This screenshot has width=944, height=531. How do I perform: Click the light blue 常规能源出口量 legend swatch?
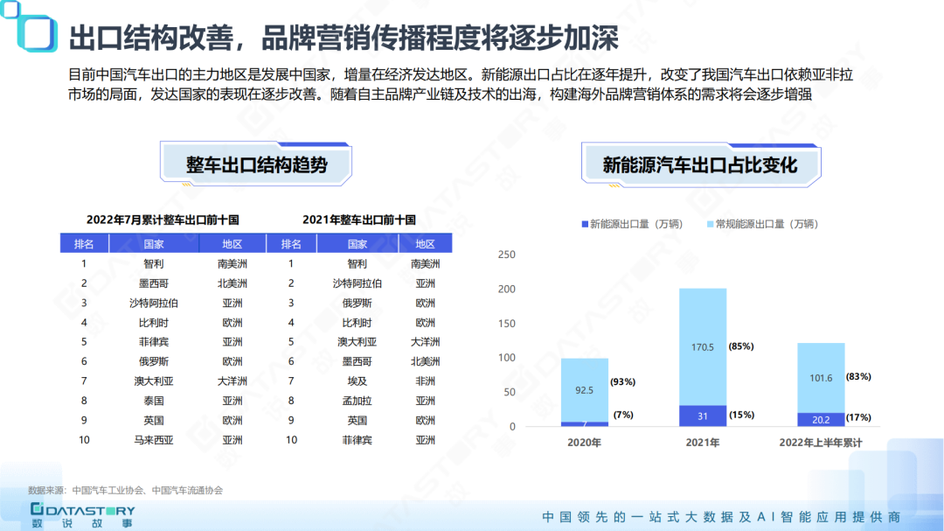coord(711,224)
